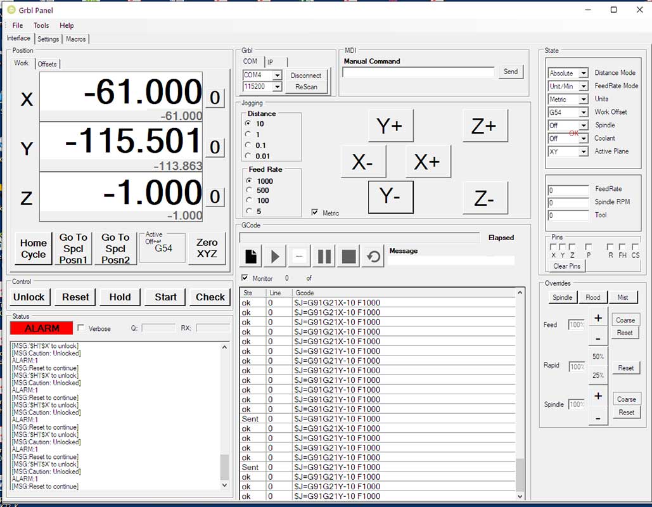This screenshot has height=507, width=652.
Task: Switch to the Settings tab
Action: 48,39
